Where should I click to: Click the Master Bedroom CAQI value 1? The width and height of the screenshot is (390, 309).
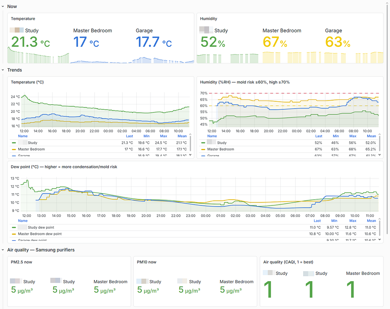[x=351, y=289]
